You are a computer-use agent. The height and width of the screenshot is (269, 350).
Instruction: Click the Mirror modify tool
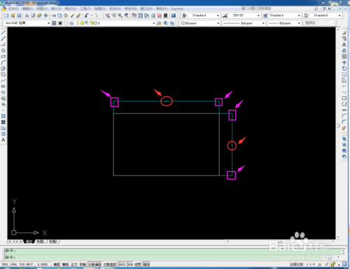[344, 45]
